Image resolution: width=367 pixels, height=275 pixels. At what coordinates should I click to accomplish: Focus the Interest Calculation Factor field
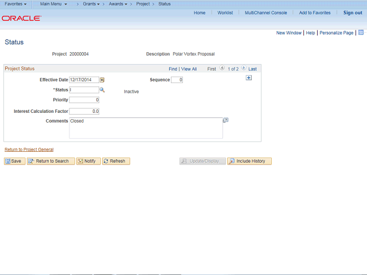click(x=84, y=111)
